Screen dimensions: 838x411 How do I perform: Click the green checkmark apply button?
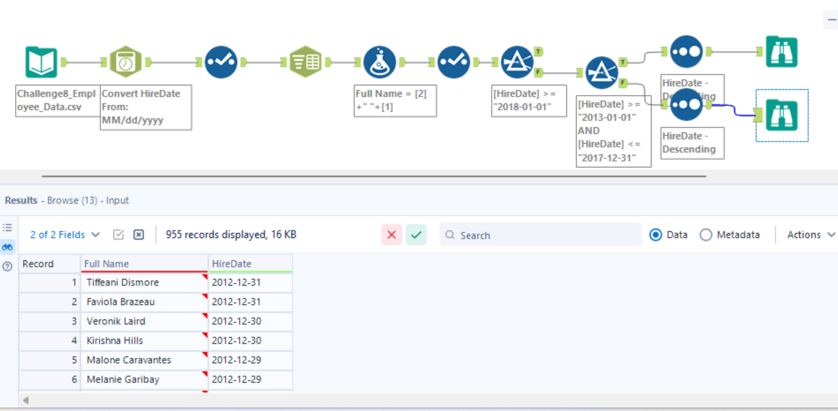click(x=416, y=235)
